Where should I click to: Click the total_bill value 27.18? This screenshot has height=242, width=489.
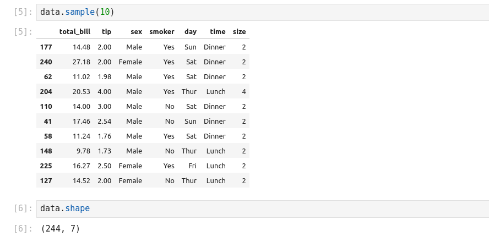click(x=80, y=62)
